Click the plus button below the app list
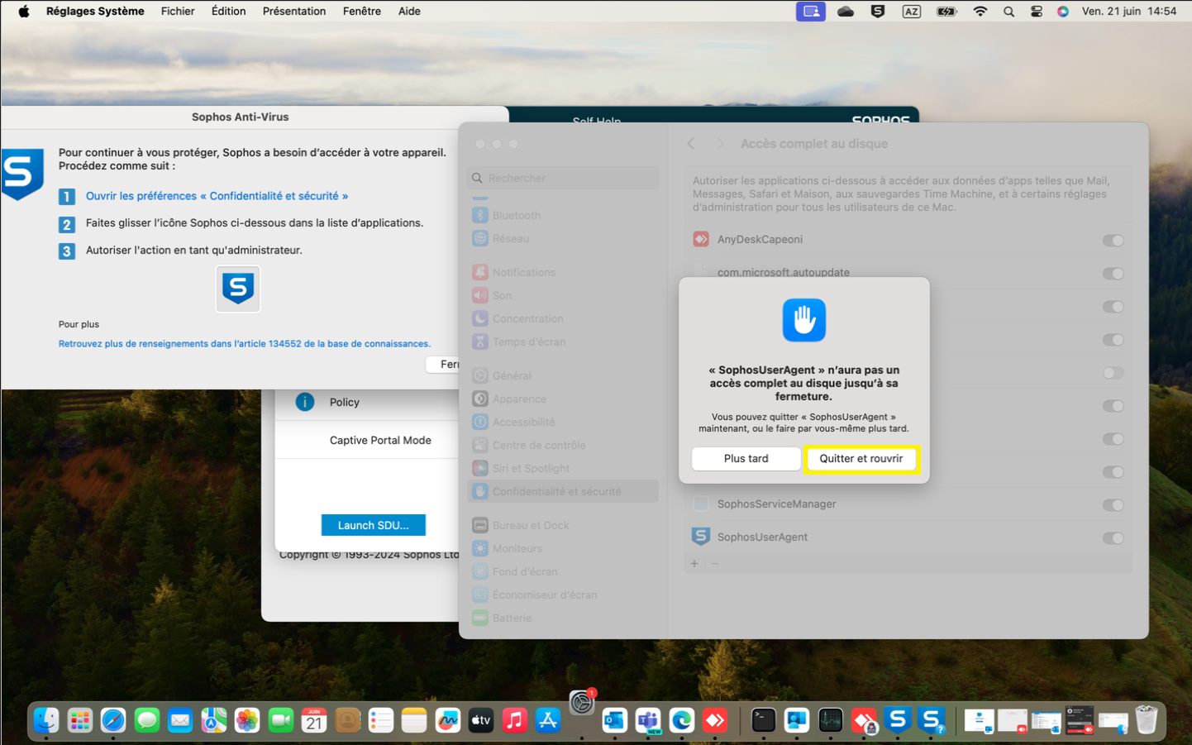 [x=694, y=564]
